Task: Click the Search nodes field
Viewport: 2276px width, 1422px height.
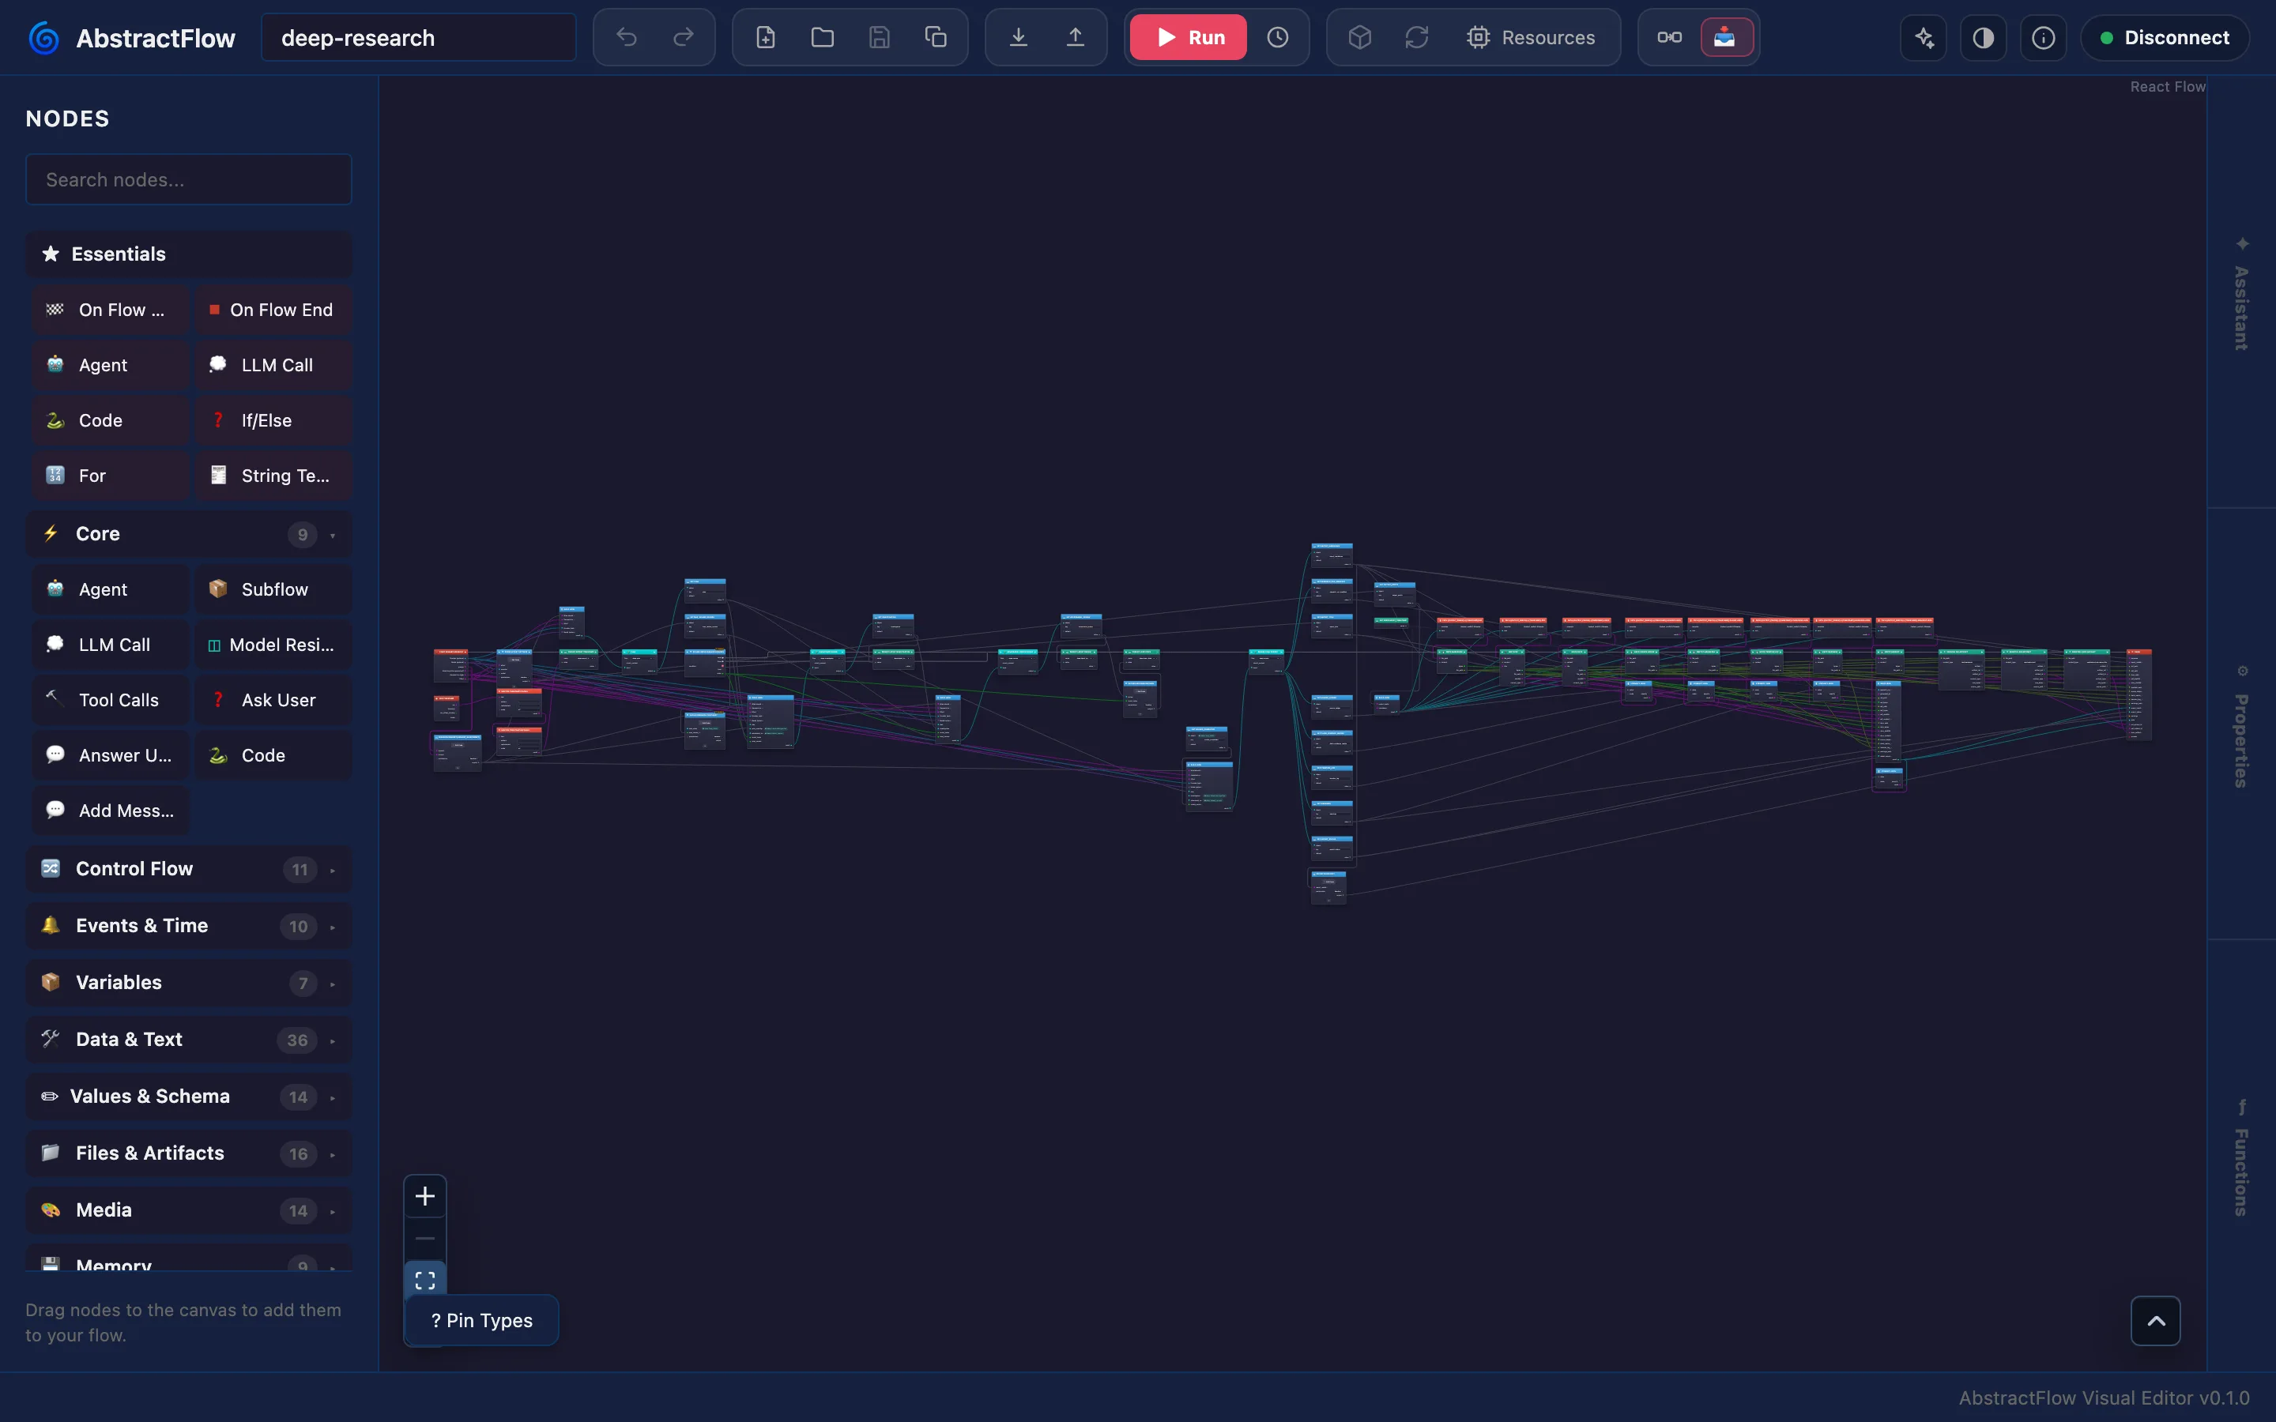Action: click(x=189, y=179)
